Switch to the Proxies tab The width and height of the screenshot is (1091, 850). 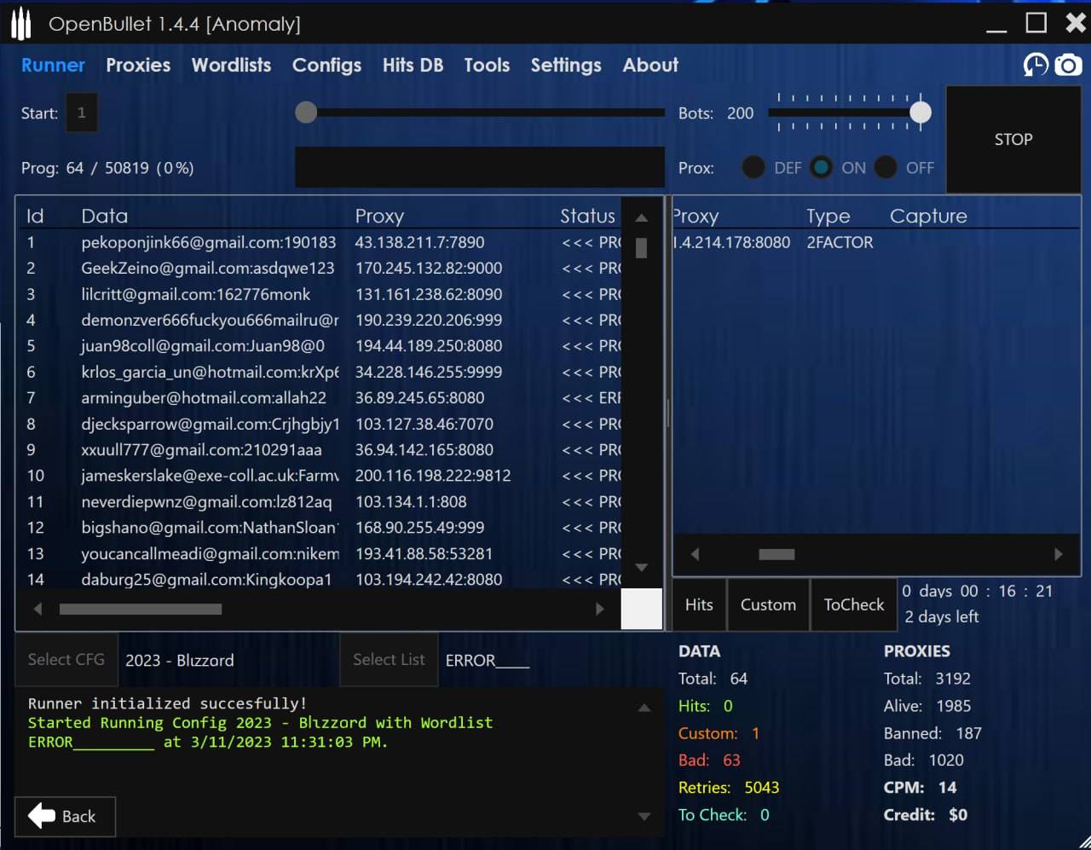pos(138,65)
